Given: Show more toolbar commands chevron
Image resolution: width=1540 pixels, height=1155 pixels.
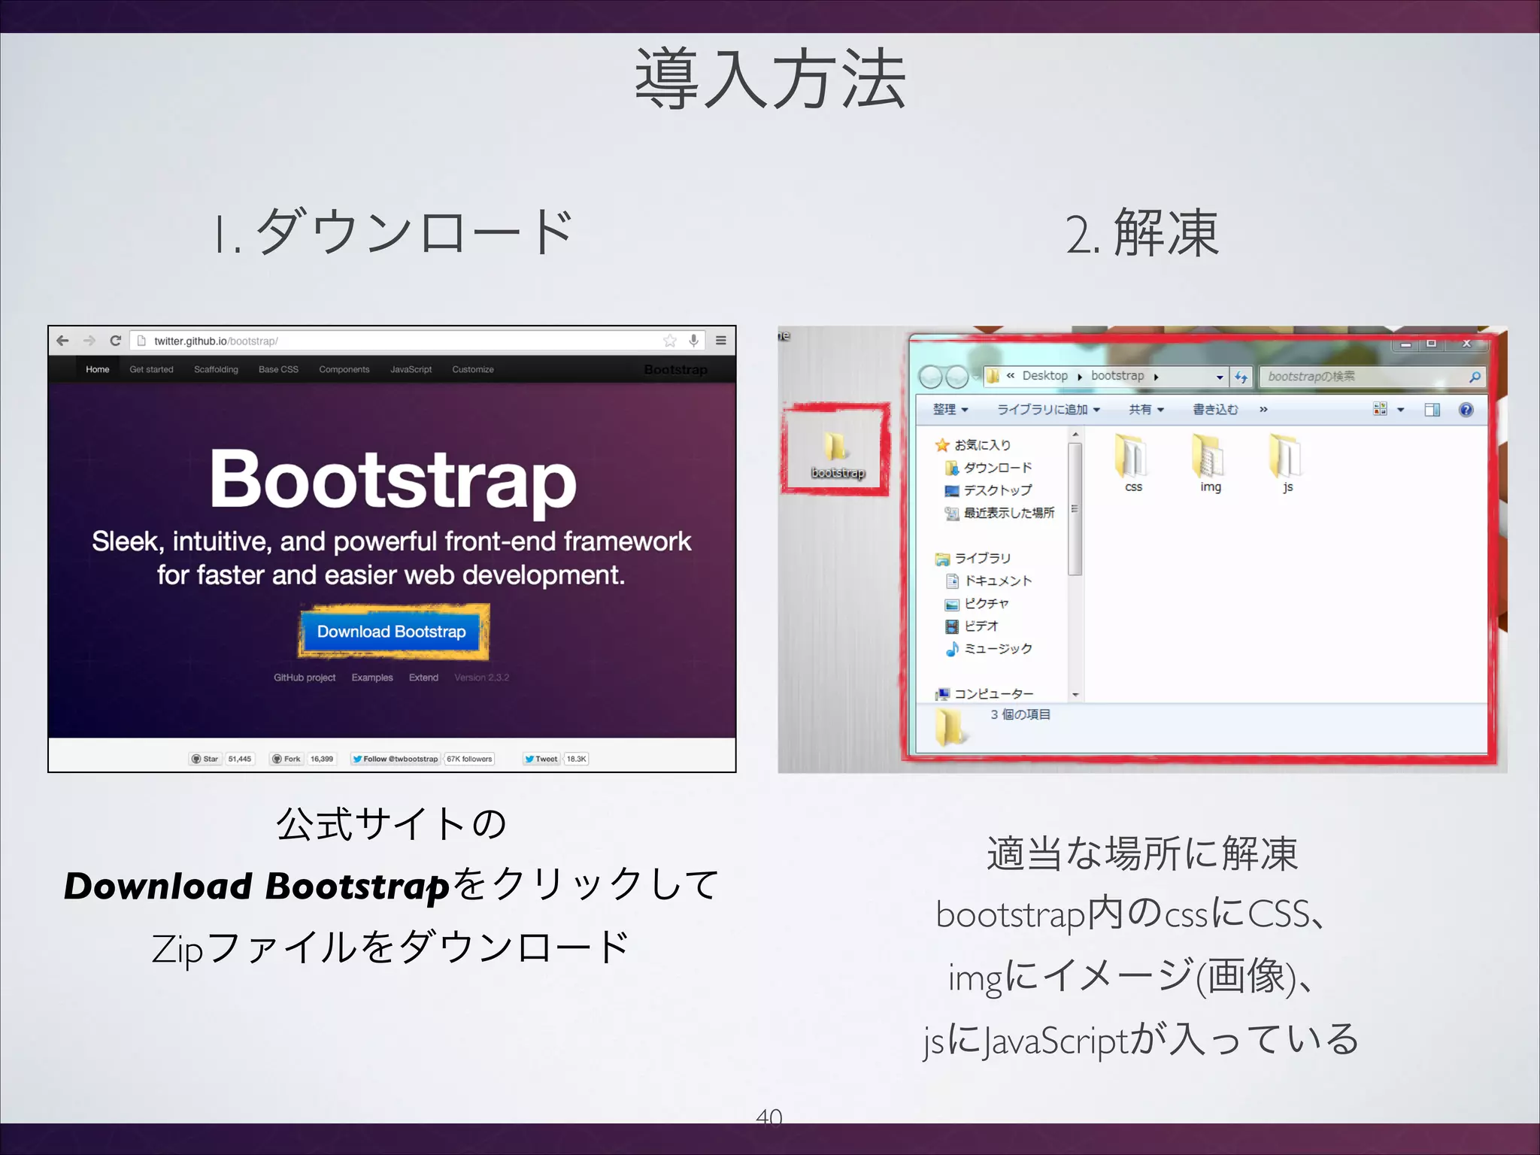Looking at the screenshot, I should (x=1263, y=409).
